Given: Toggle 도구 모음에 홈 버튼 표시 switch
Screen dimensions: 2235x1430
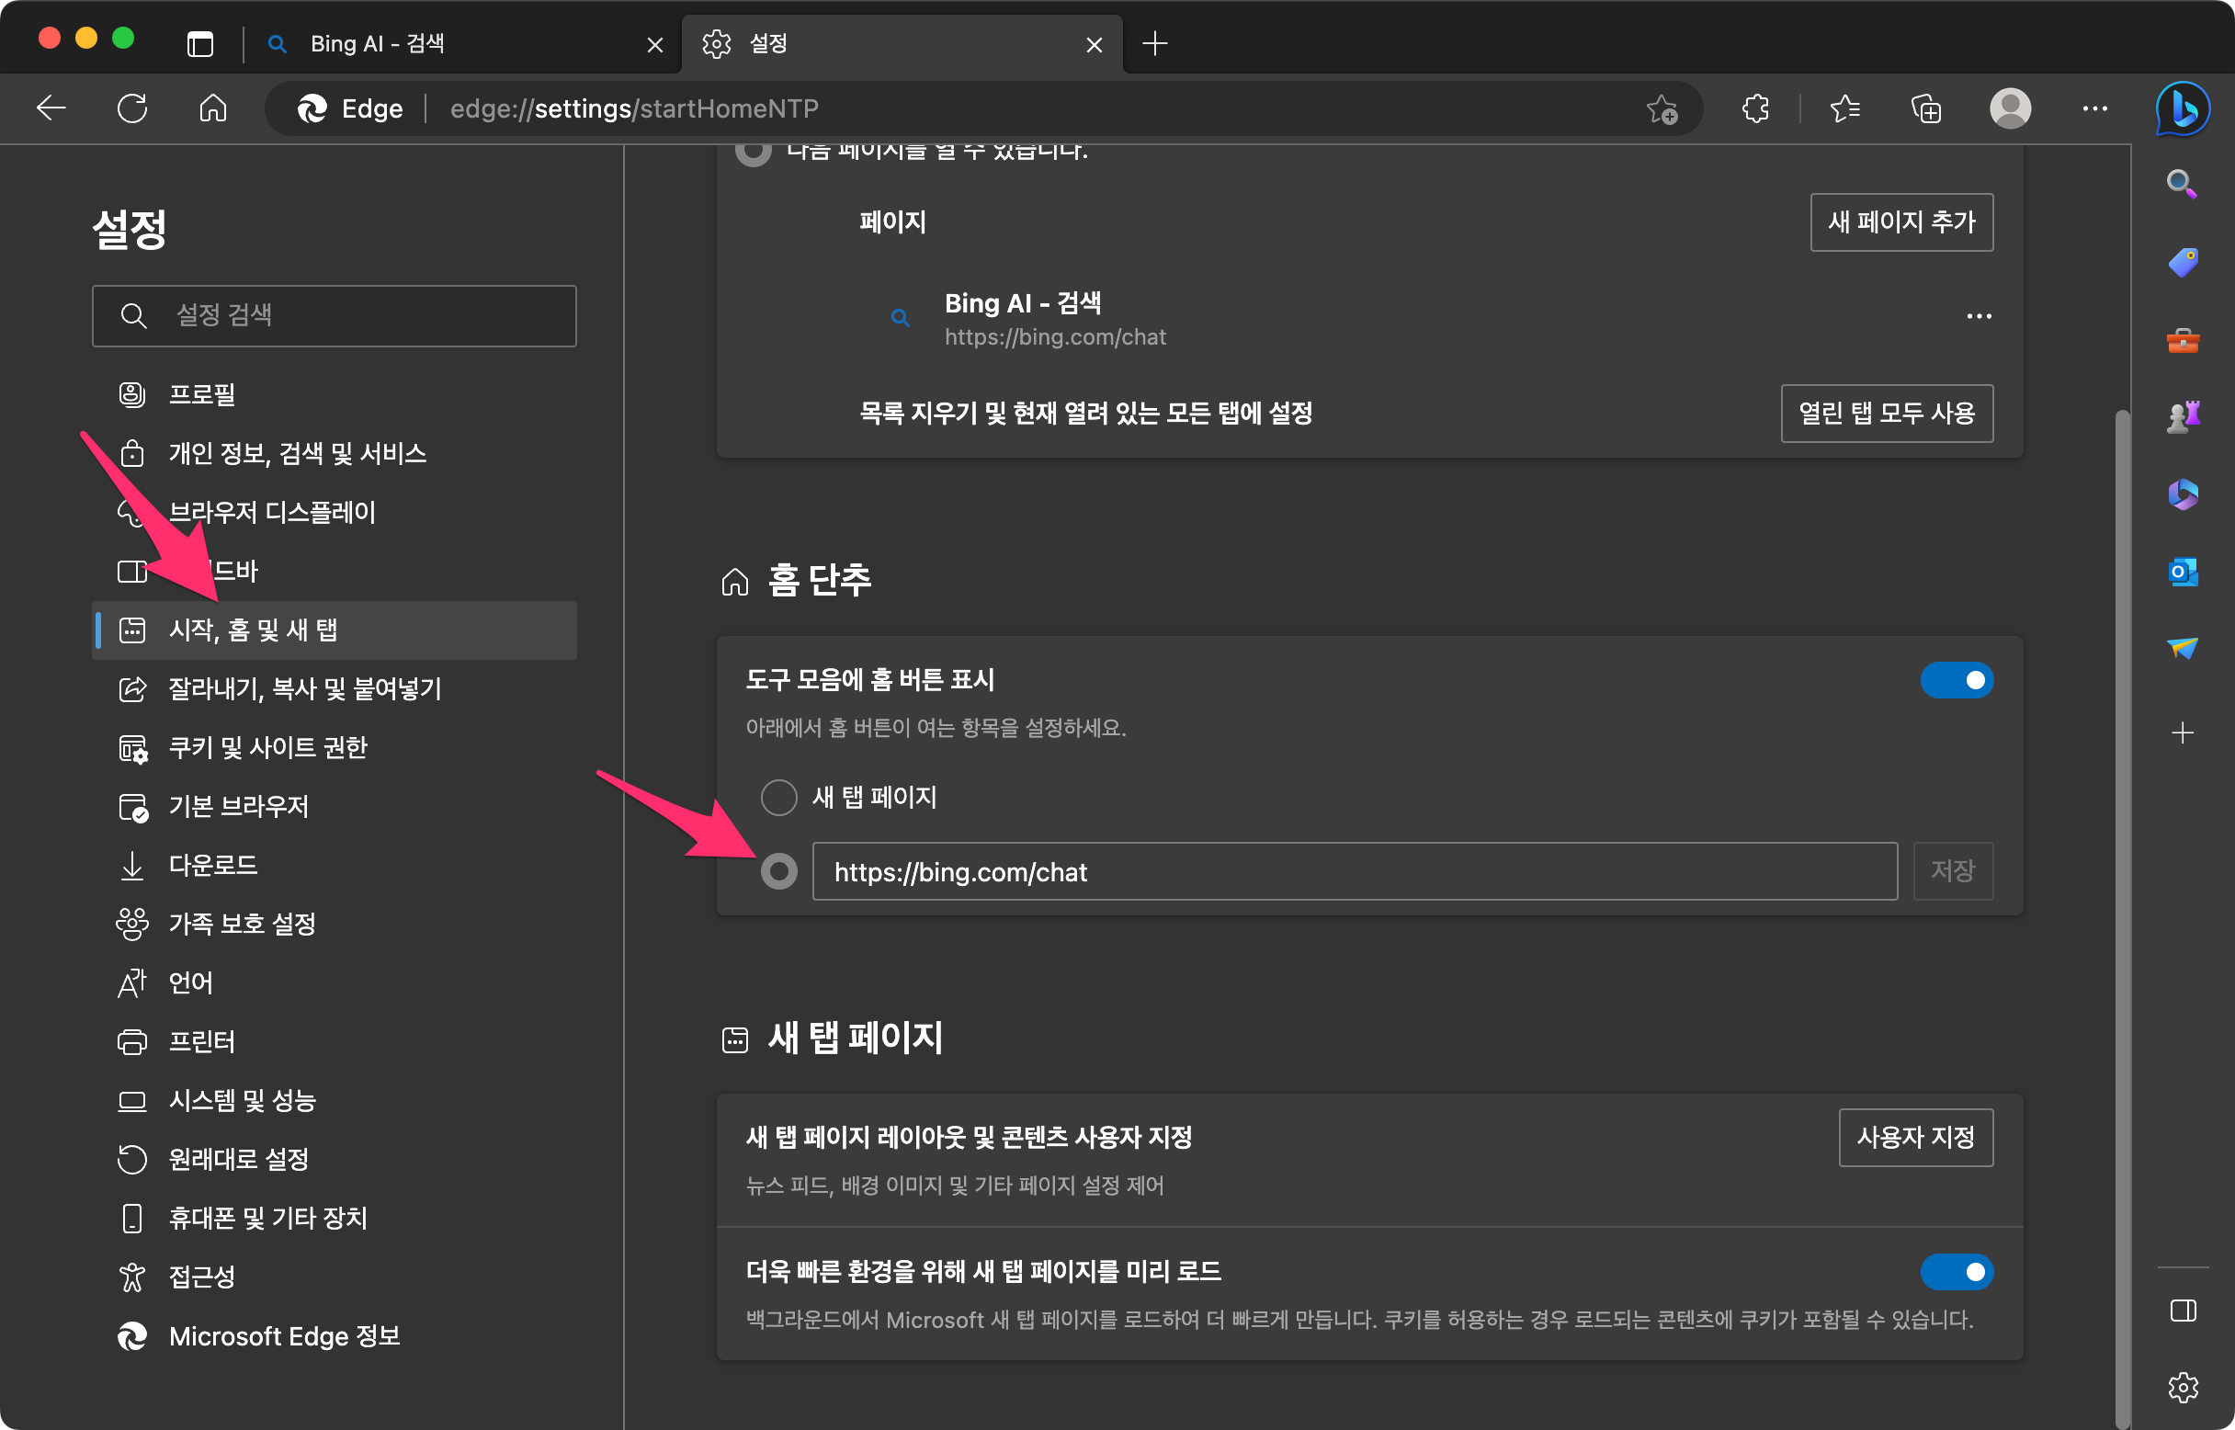Looking at the screenshot, I should pos(1956,680).
